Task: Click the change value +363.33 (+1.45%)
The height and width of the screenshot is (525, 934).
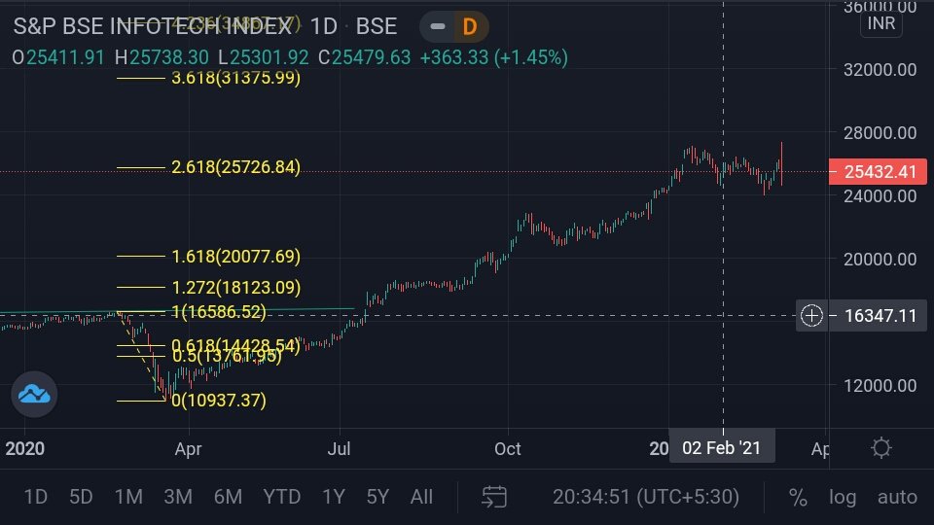Action: coord(494,57)
